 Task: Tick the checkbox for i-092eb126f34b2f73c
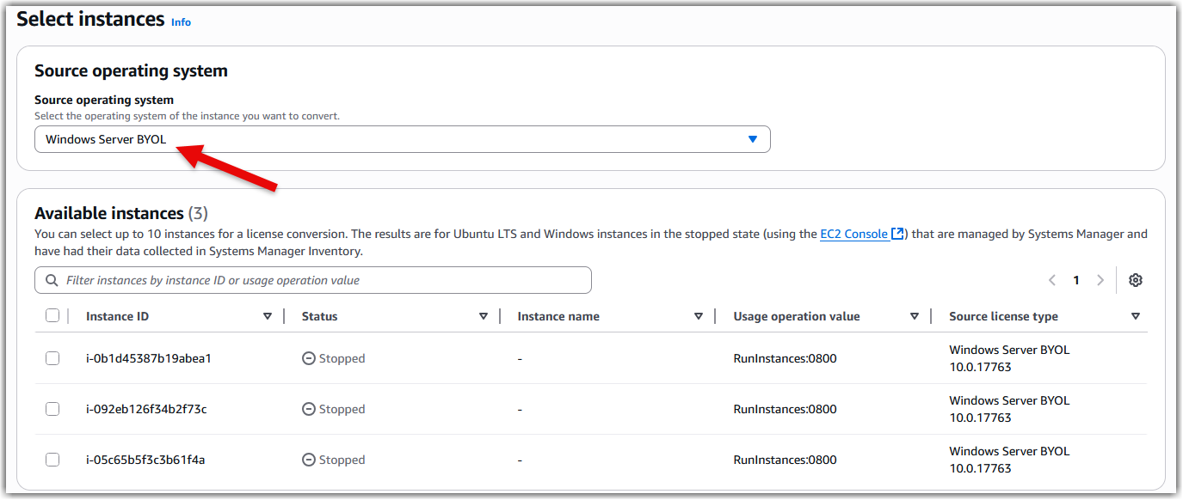(x=52, y=409)
